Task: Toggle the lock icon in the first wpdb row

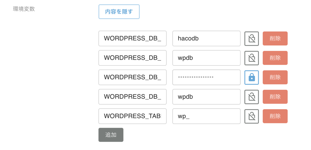Action: [252, 58]
